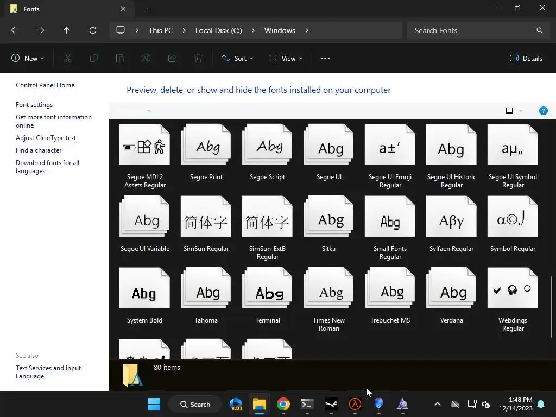This screenshot has height=417, width=556.
Task: Click the Delete trash can icon
Action: tap(198, 58)
